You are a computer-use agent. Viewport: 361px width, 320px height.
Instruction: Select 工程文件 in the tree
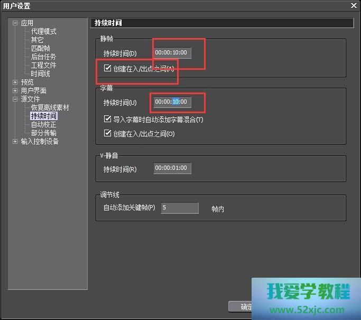point(43,66)
